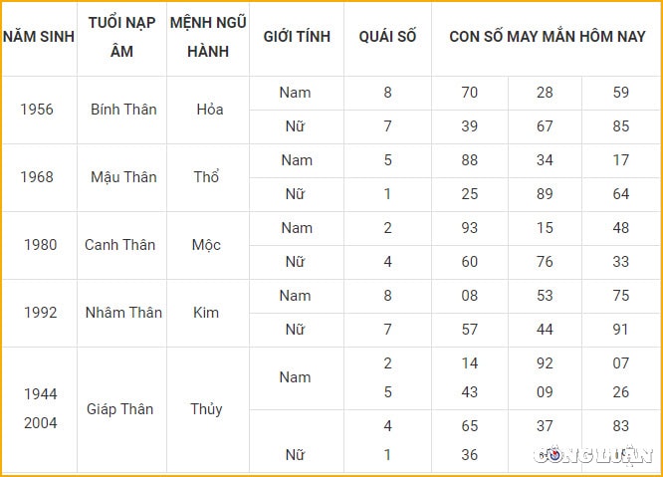Viewport: 663px width, 477px height.
Task: Click the CON SỐ MAY MẮN HÔM NAY header
Action: (548, 37)
